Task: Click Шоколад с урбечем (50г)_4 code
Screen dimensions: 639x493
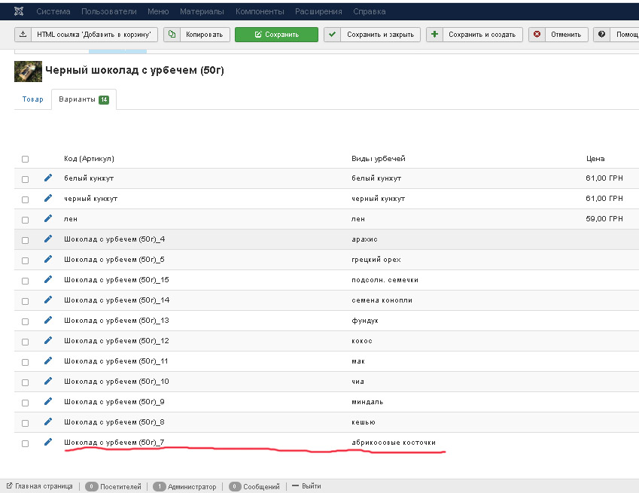Action: pos(114,239)
